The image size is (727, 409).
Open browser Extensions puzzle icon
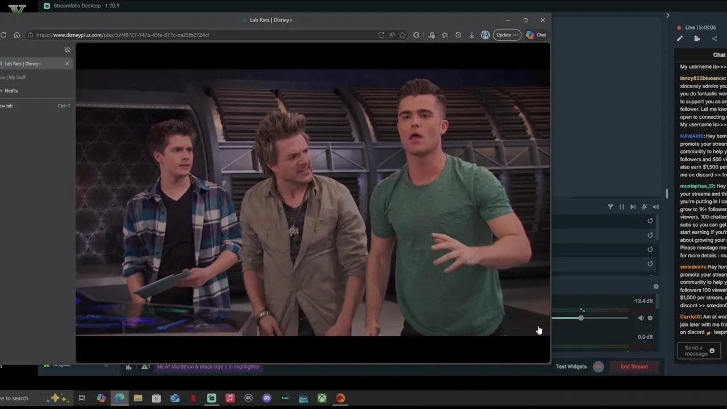[x=416, y=35]
